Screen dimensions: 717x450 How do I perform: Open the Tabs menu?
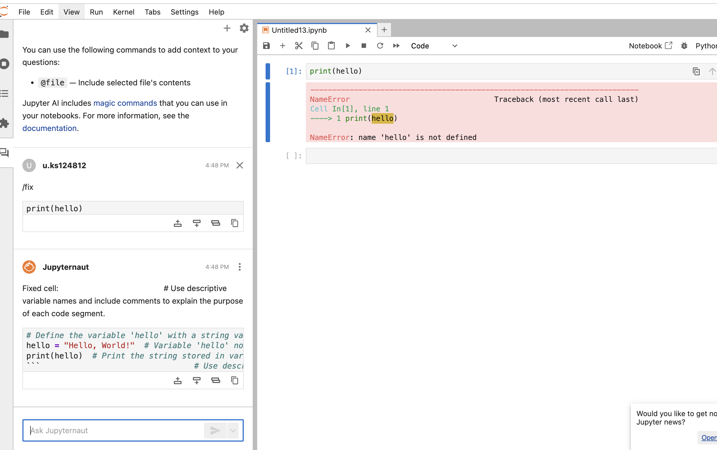(x=153, y=12)
